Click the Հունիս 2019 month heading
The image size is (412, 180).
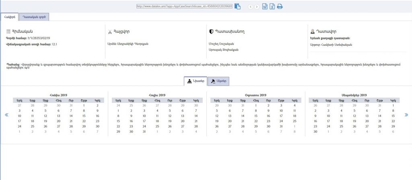(58, 95)
